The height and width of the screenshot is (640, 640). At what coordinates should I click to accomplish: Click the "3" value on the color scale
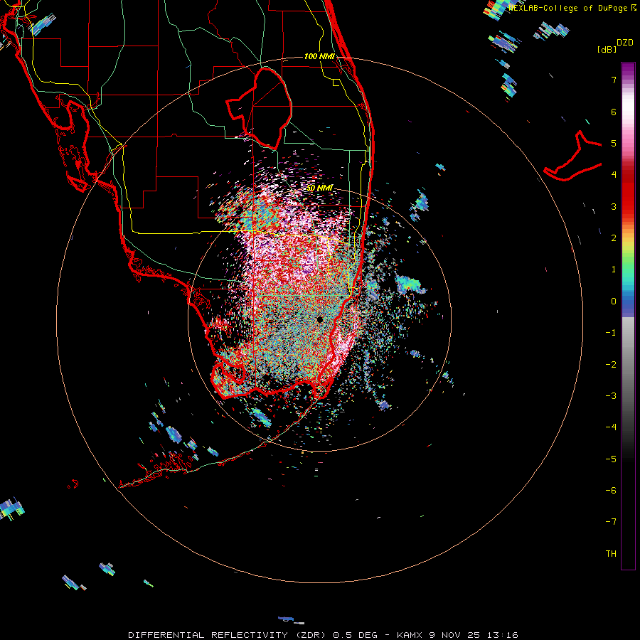coord(614,206)
